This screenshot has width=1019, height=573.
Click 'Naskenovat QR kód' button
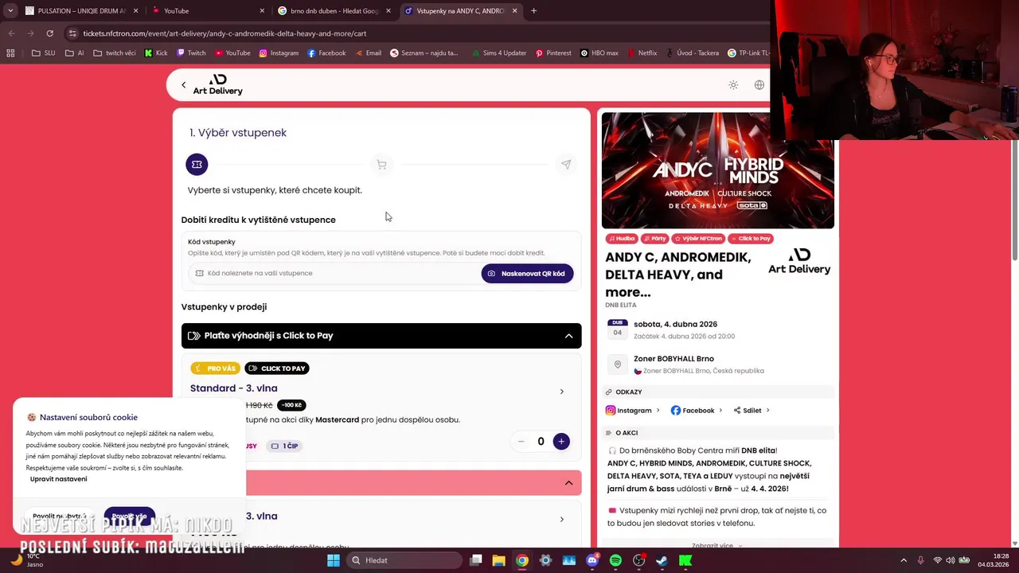click(527, 273)
